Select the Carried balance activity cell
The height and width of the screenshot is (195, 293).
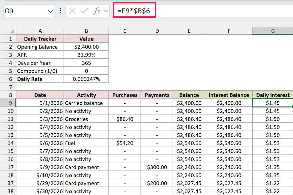coord(86,103)
